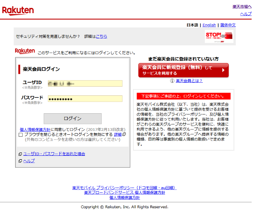This screenshot has width=254, height=217.
Task: Click the まだ楽天会員に登録されていない方 heading
Action: 183,59
